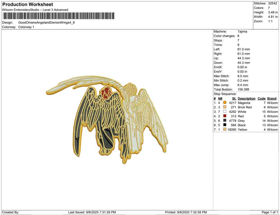Image resolution: width=280 pixels, height=215 pixels.
Task: Click the Black thread color swatch
Action: pos(225,125)
